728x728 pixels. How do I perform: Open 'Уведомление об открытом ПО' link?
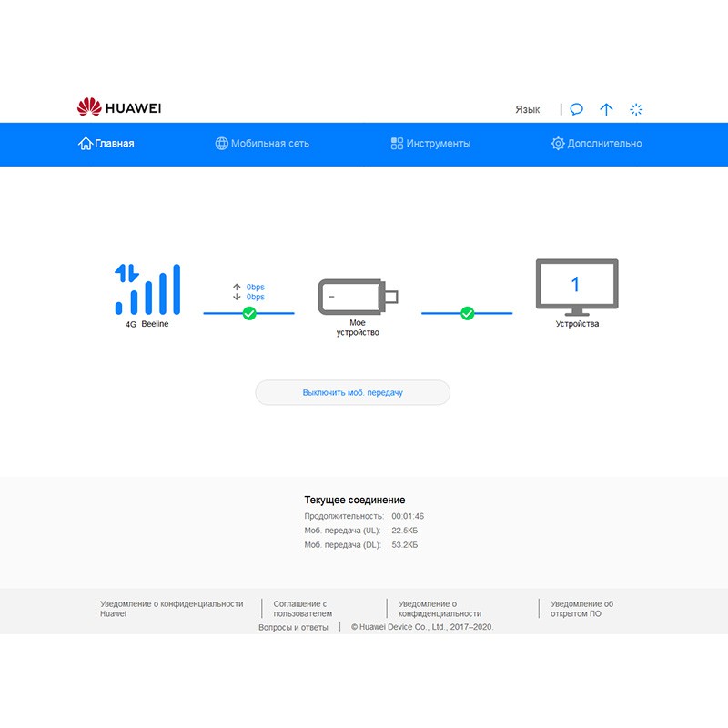(581, 608)
